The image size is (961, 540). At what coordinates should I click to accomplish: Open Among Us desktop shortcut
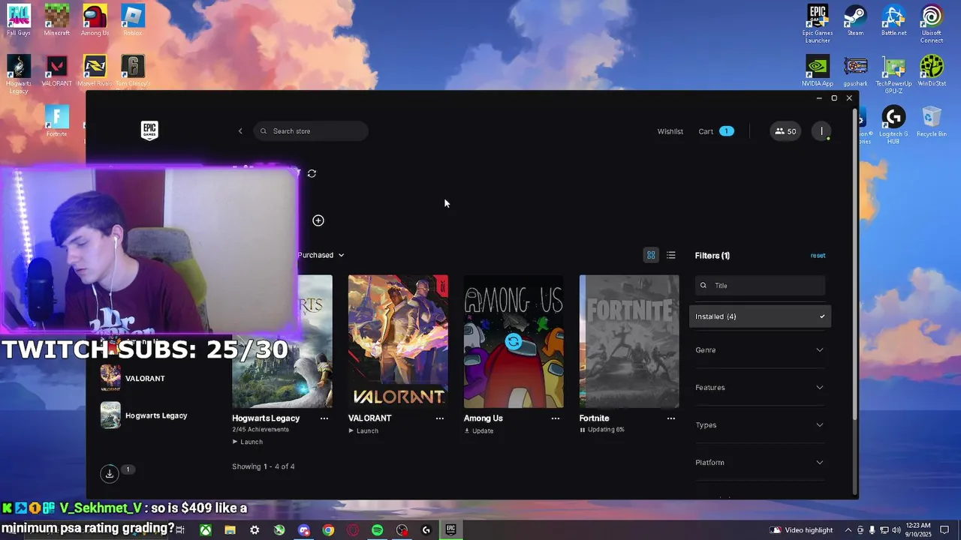coord(95,20)
